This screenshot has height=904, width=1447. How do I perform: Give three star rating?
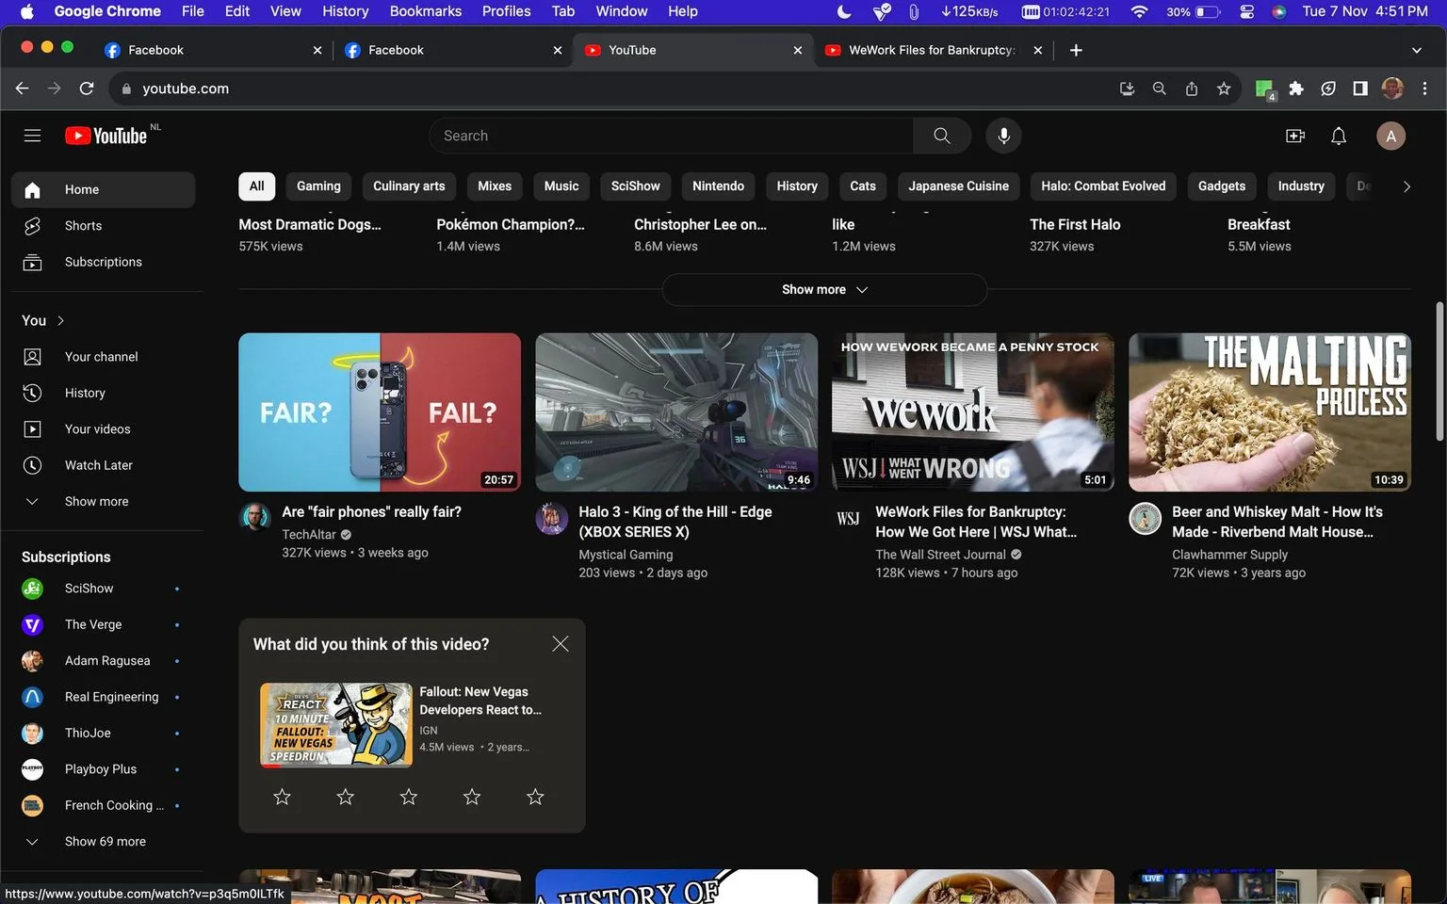[x=408, y=797]
